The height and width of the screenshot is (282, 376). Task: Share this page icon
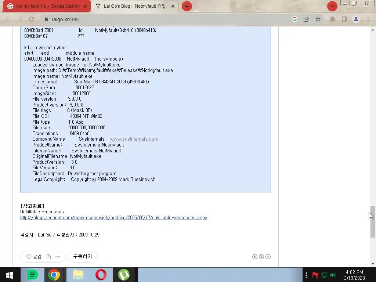(x=306, y=19)
